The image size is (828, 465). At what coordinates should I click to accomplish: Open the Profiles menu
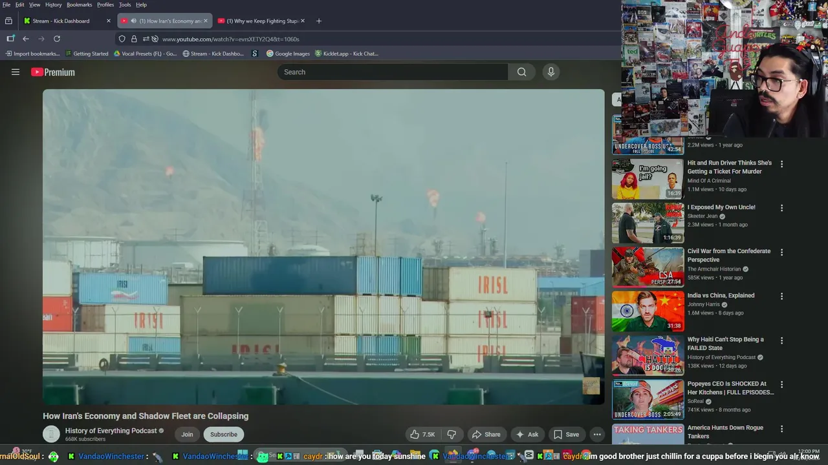(x=105, y=5)
